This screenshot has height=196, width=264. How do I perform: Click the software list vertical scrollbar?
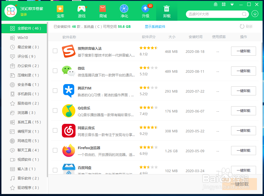coord(262,57)
